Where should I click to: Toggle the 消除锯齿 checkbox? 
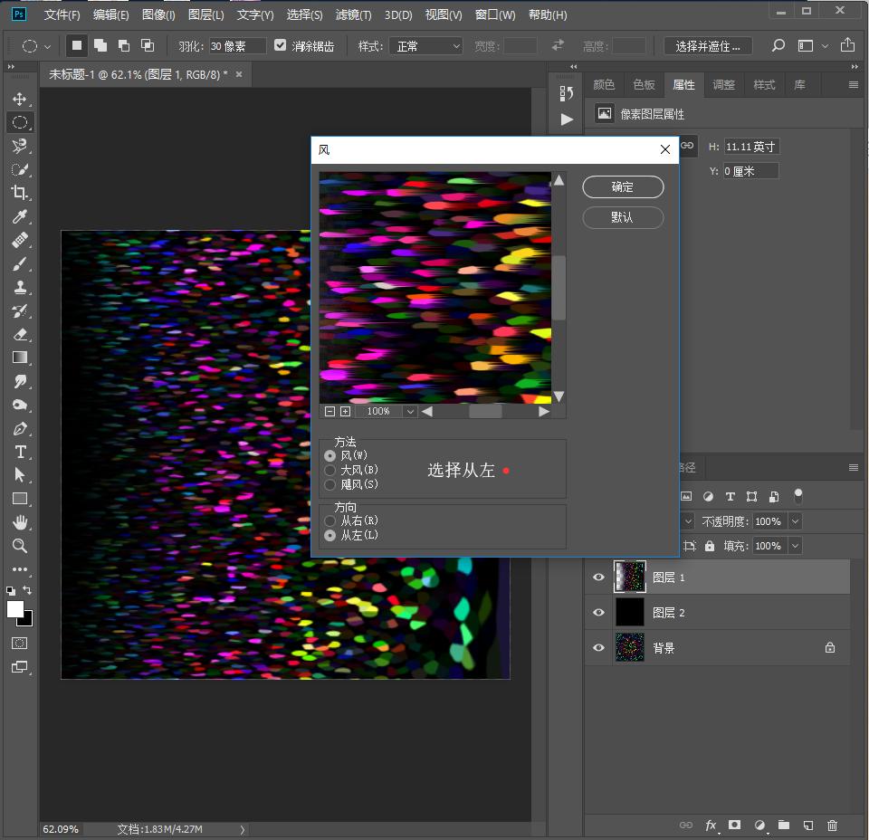281,45
